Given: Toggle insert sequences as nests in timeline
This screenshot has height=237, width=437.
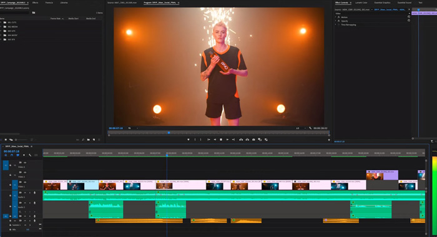Looking at the screenshot, I should tap(6, 155).
